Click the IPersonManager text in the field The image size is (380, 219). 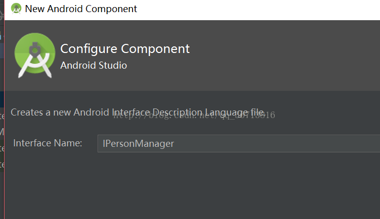point(139,144)
